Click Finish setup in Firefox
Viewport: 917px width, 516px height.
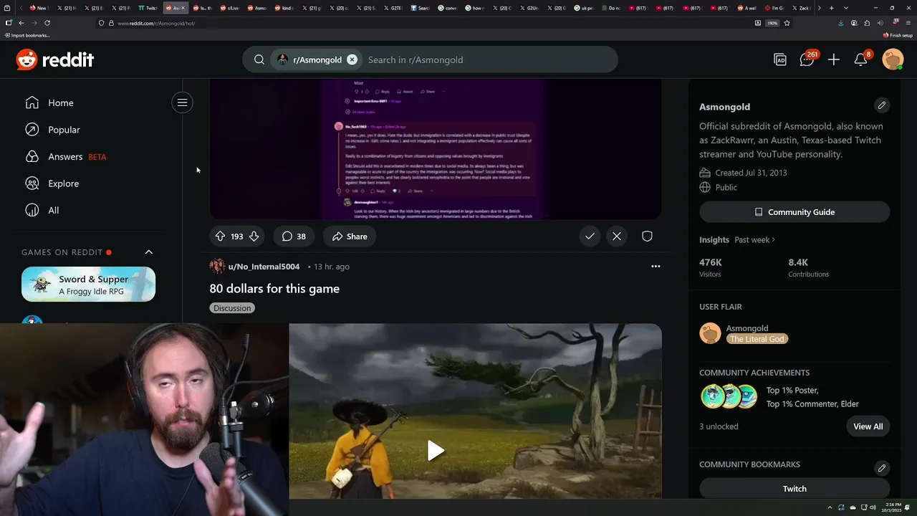tap(898, 35)
